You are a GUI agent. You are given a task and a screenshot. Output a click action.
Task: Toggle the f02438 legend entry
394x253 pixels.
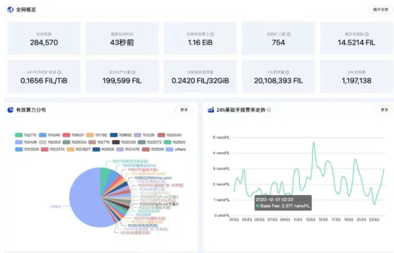click(26, 142)
